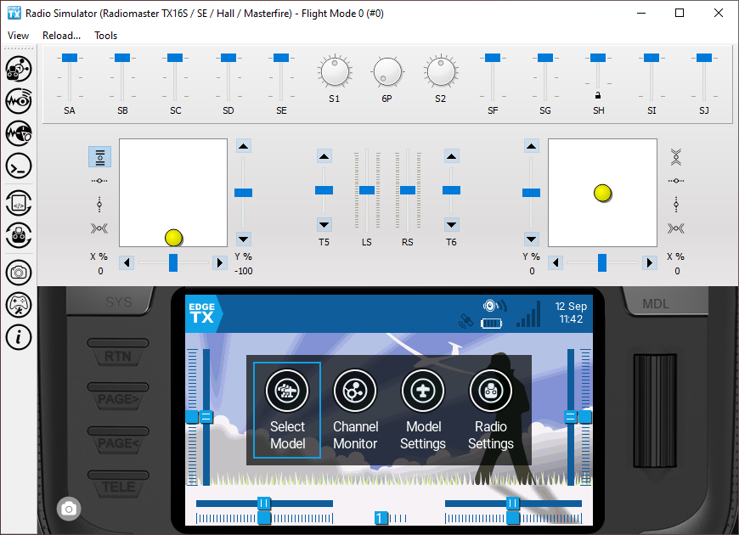
Task: Click the right stick yellow ball
Action: [x=602, y=193]
